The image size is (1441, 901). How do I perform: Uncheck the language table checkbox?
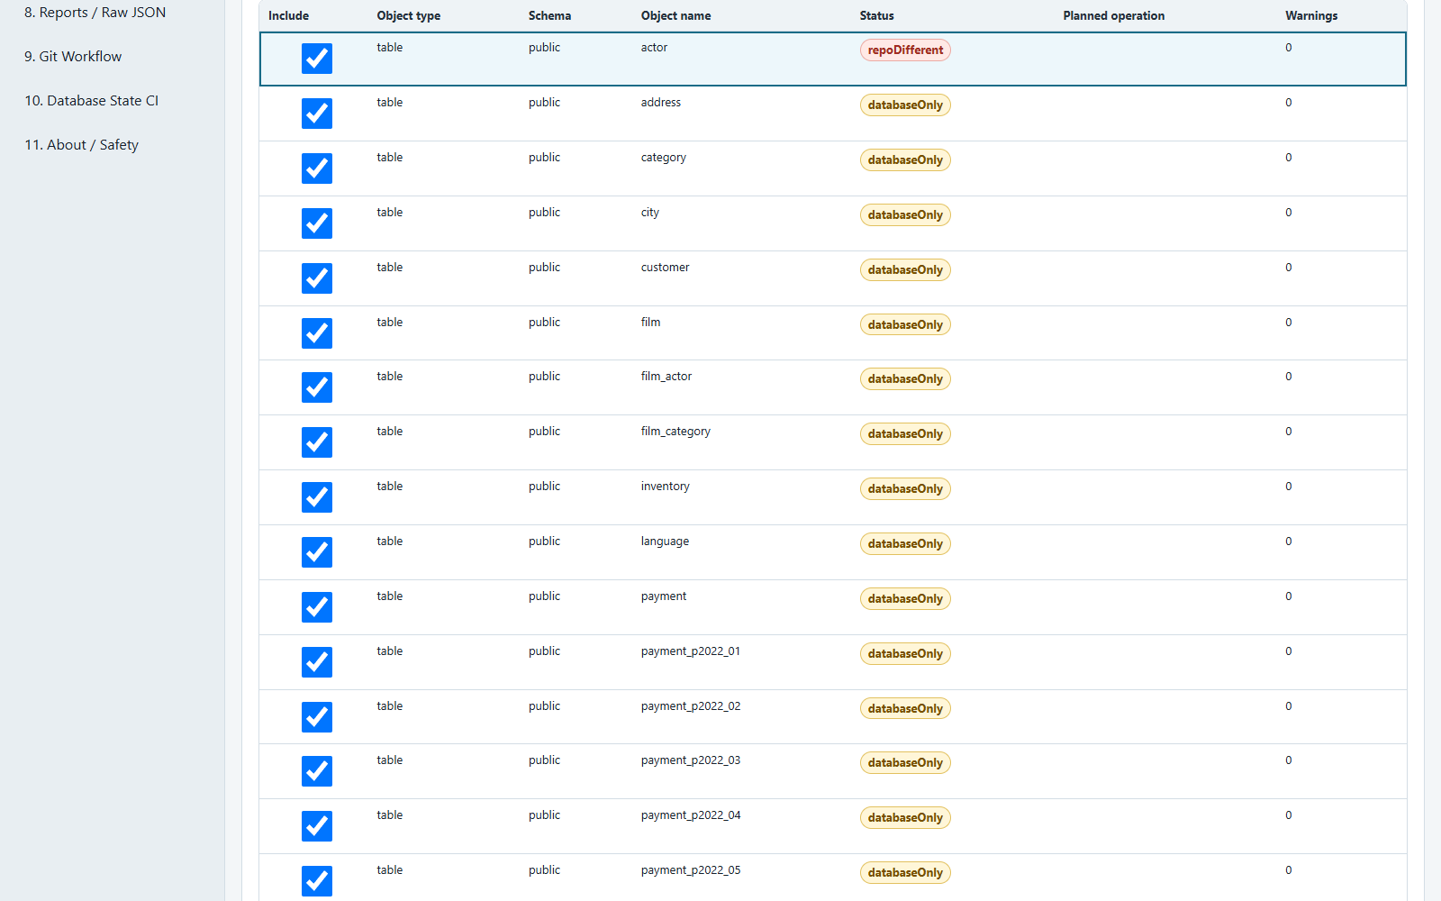point(317,552)
